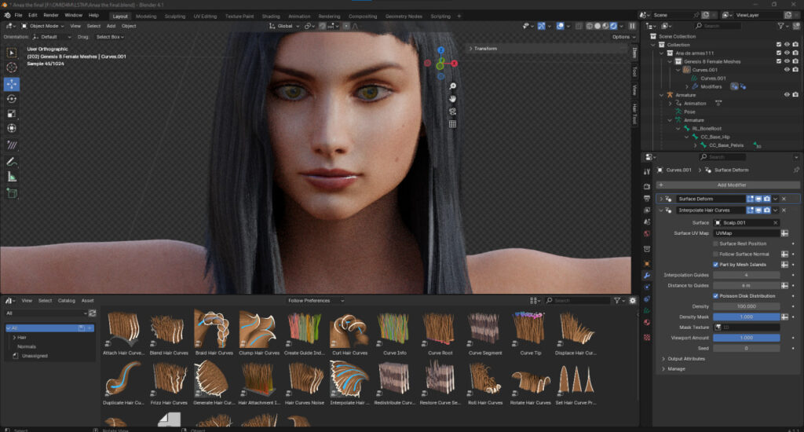The height and width of the screenshot is (432, 804).
Task: Select the Add Cube tool
Action: 11,193
